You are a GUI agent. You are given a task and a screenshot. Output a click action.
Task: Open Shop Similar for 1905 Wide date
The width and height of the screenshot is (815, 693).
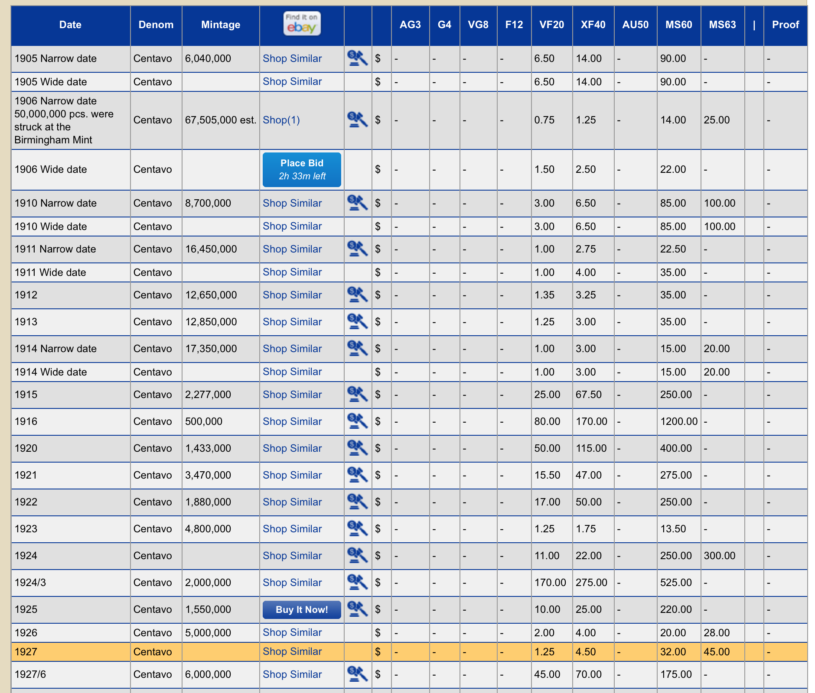coord(292,81)
